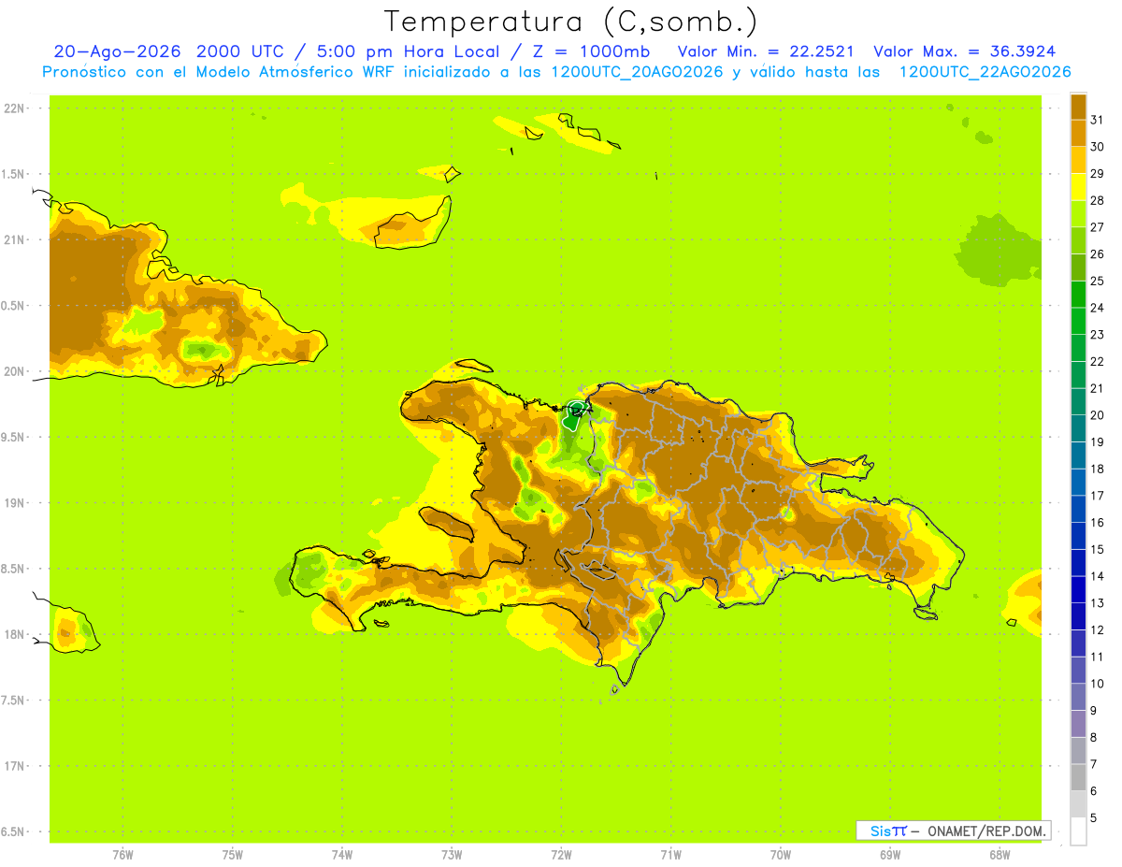Click the "ONAMET/REP.DOM." credit label
The image size is (1122, 867).
coord(986,831)
